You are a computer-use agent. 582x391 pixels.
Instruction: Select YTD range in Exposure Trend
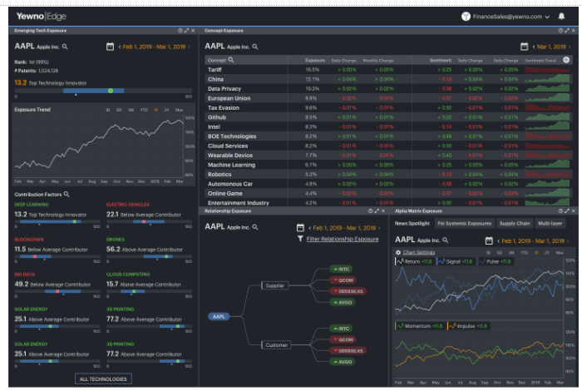[x=144, y=110]
